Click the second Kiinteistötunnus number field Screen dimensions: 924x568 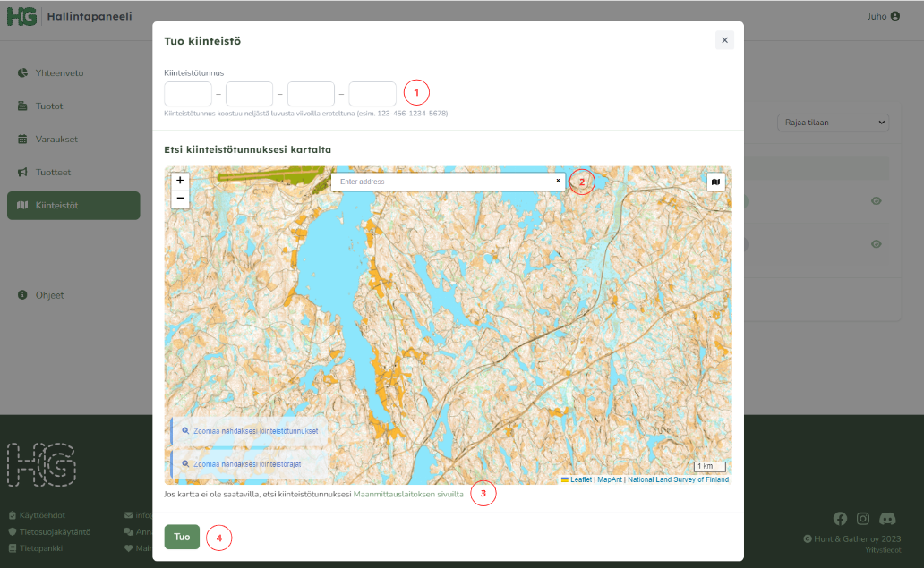click(249, 94)
